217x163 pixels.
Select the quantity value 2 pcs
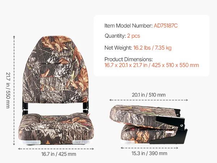pos(133,36)
